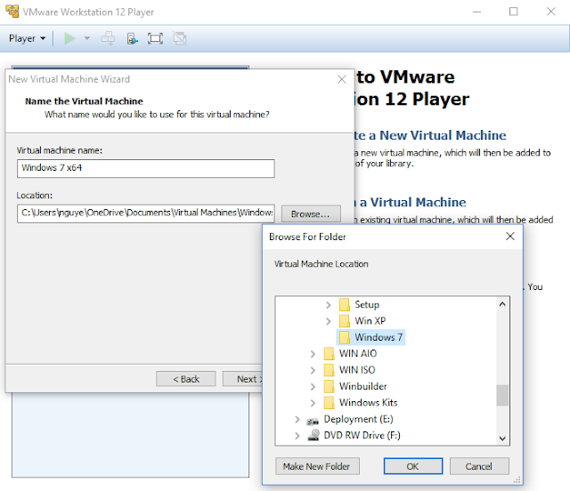Image resolution: width=570 pixels, height=491 pixels.
Task: Click the < Back button
Action: click(x=186, y=379)
